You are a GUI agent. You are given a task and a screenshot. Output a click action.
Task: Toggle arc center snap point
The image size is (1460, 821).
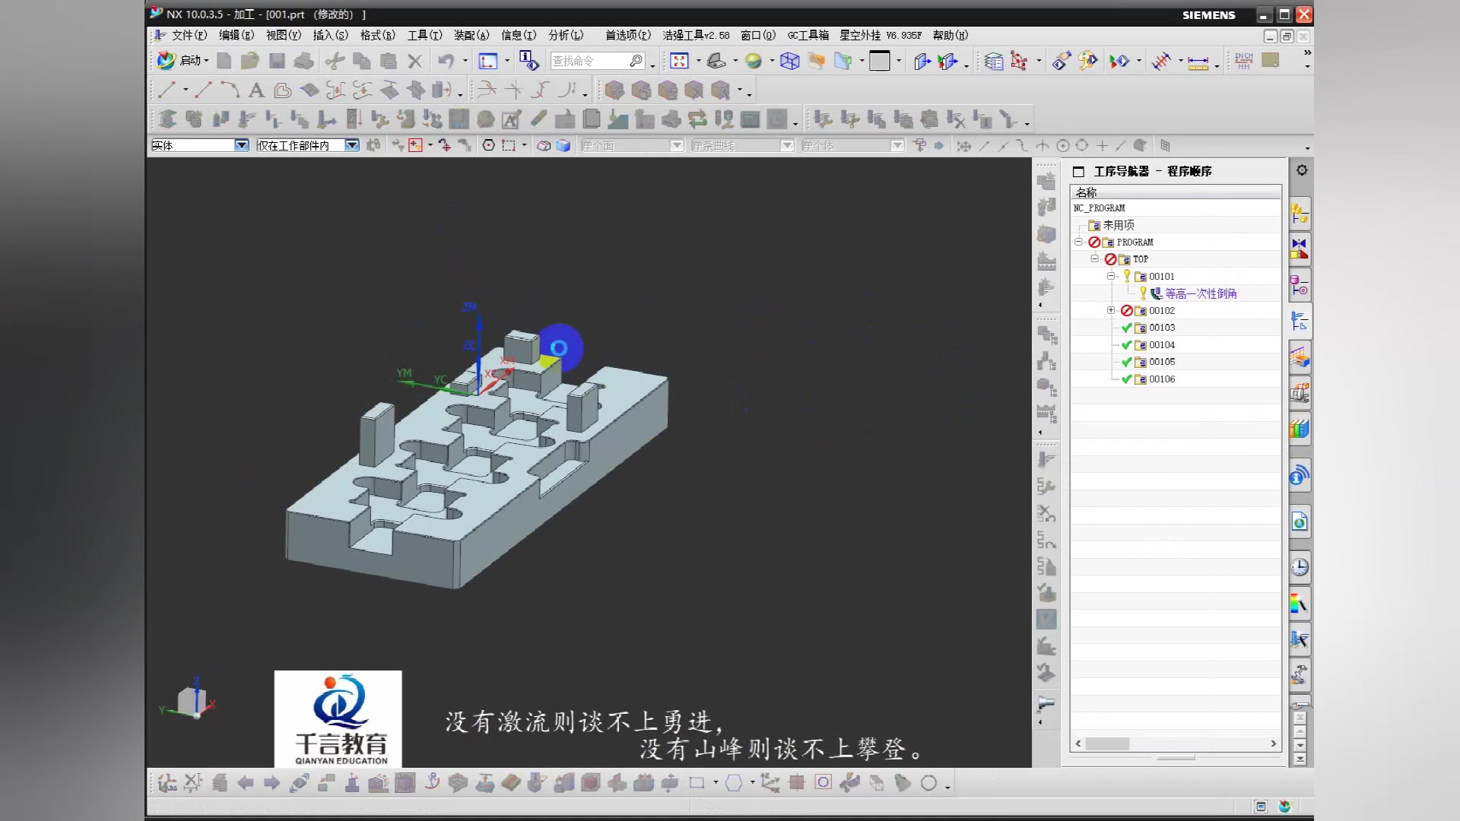point(1063,146)
